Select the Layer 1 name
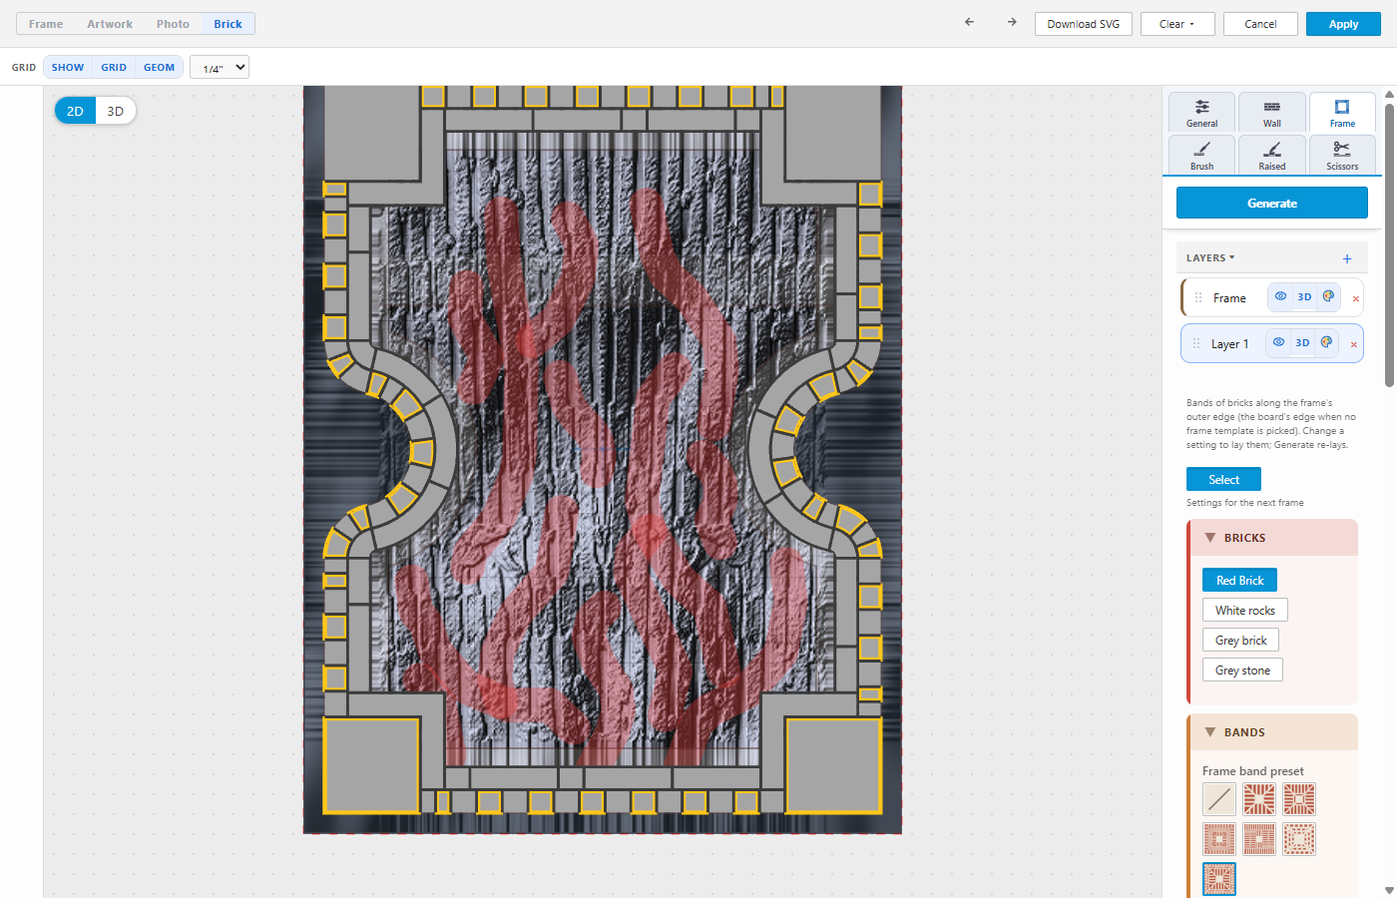The height and width of the screenshot is (898, 1397). click(x=1229, y=344)
